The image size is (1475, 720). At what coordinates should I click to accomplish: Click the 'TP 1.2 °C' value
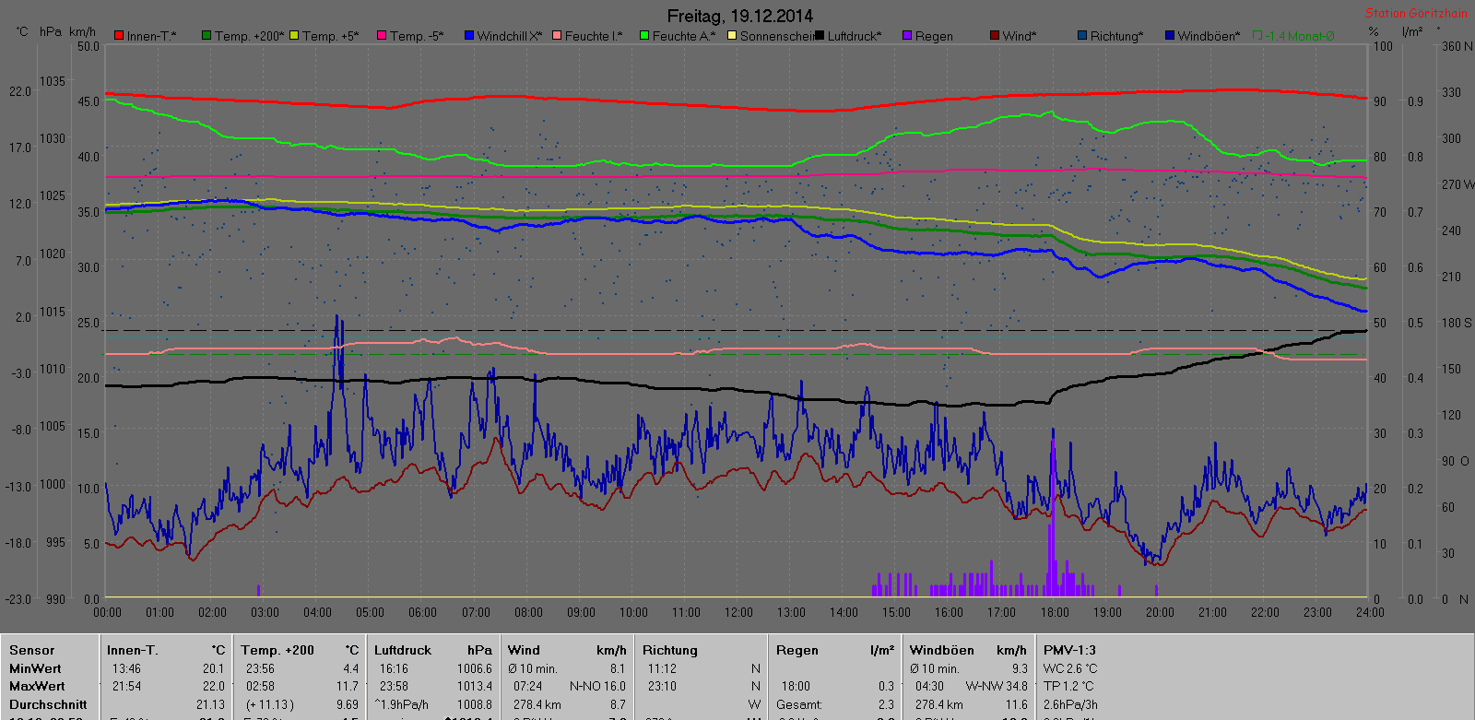pyautogui.click(x=1068, y=686)
